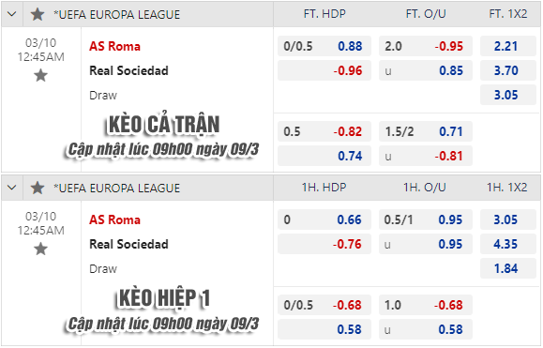Screen dimensions: 543x348
Task: Pick first-half over 0.5/1 odds 0.95
Action: tap(426, 219)
